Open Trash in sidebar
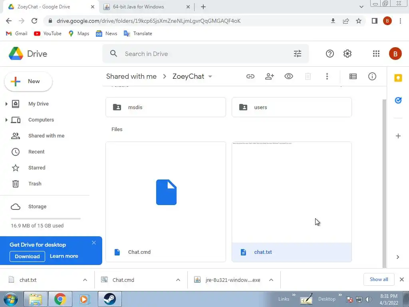The height and width of the screenshot is (307, 409). point(35,183)
